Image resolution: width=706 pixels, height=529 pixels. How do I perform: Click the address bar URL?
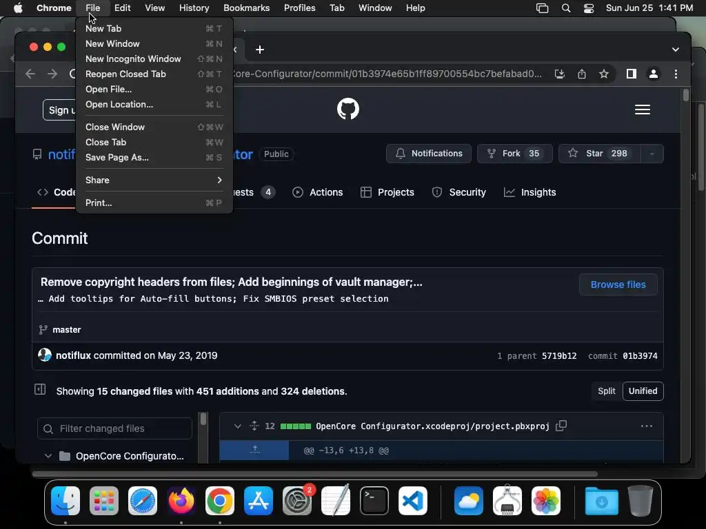[x=387, y=74]
